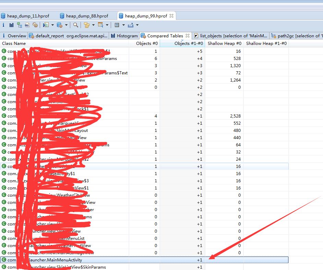Screen dimensions: 323x270
Task: Expand the reports dropdown arrow
Action: [52, 25]
